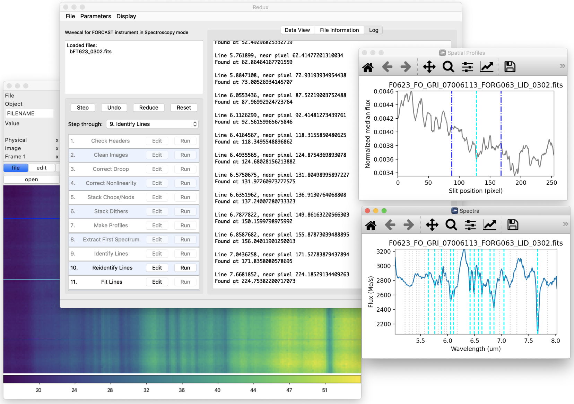Save the Spectra plot with the disk icon
The width and height of the screenshot is (574, 404).
click(512, 224)
